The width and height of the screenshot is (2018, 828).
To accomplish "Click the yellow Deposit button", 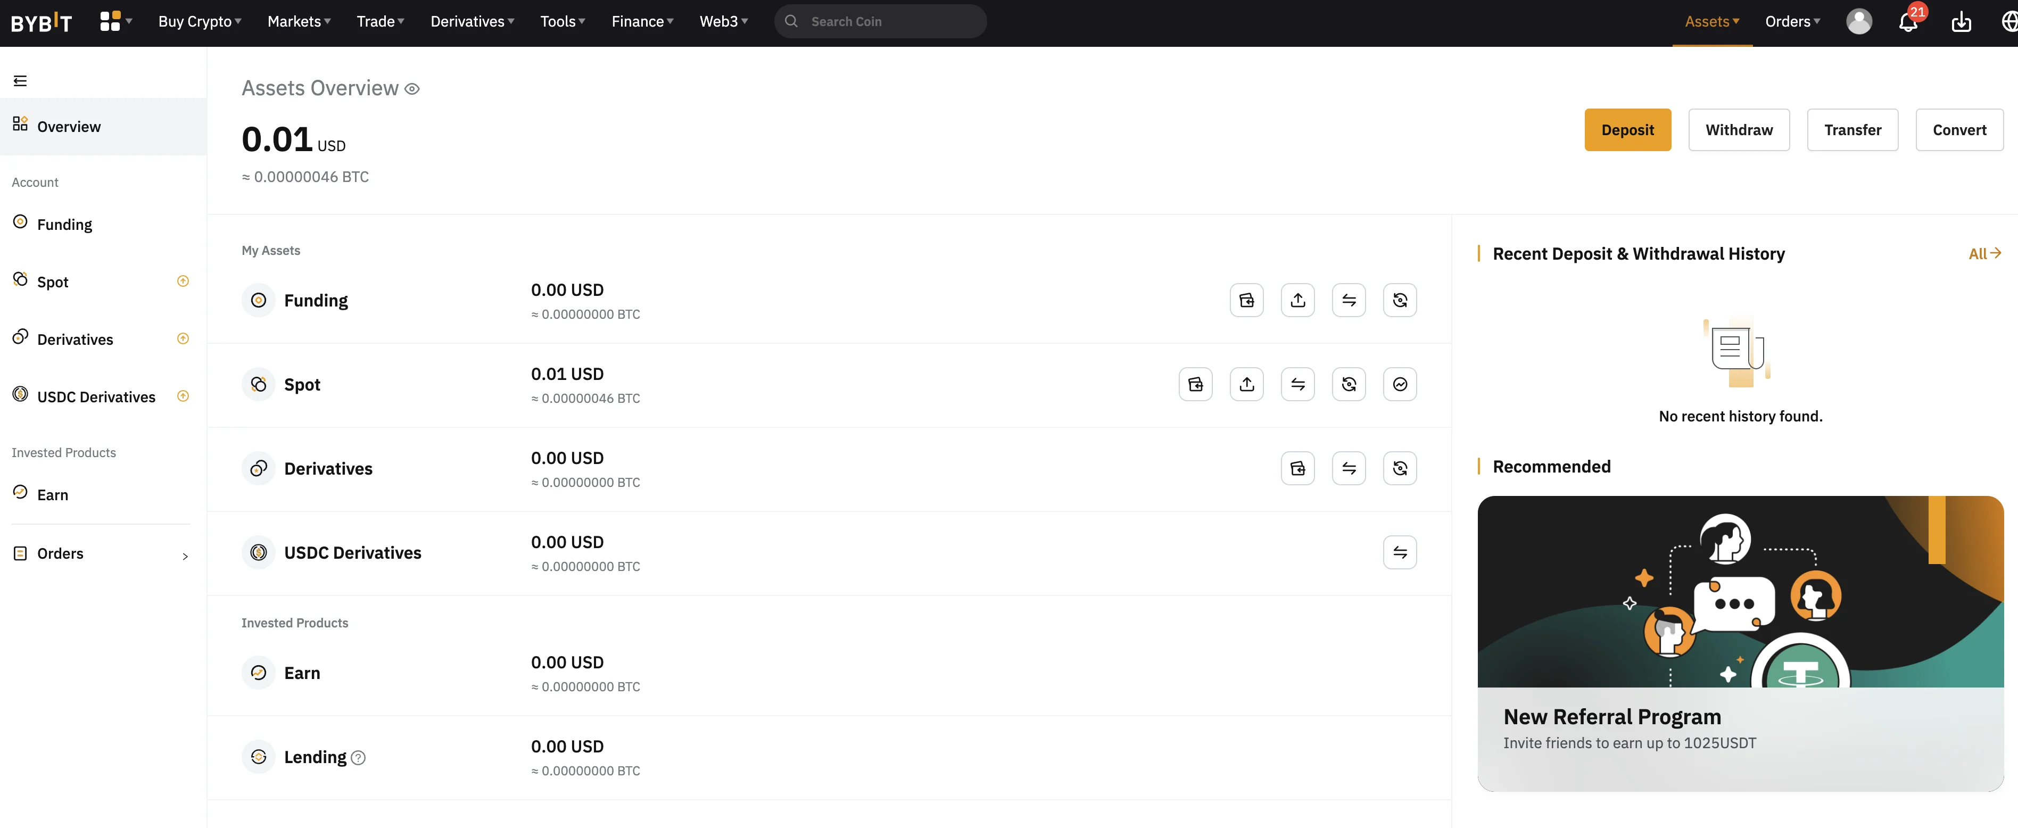I will 1627,130.
